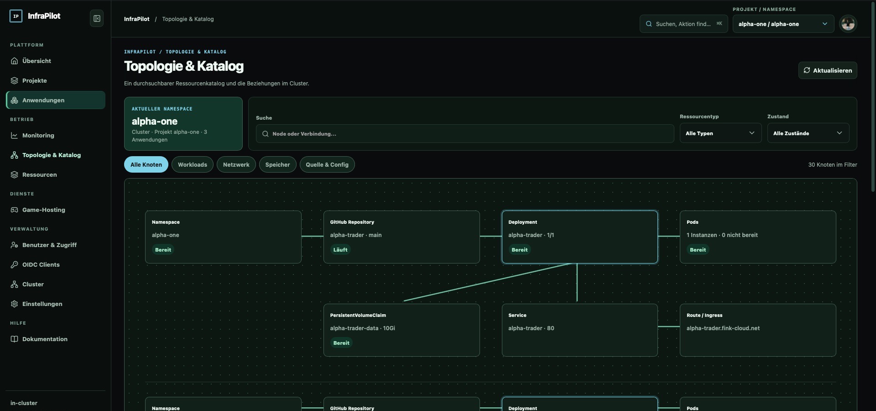The width and height of the screenshot is (876, 411).
Task: Select the Alle Knoten filter tab
Action: (x=146, y=164)
